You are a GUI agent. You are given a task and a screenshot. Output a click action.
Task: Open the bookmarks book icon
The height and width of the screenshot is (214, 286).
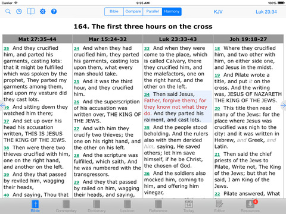point(31,11)
